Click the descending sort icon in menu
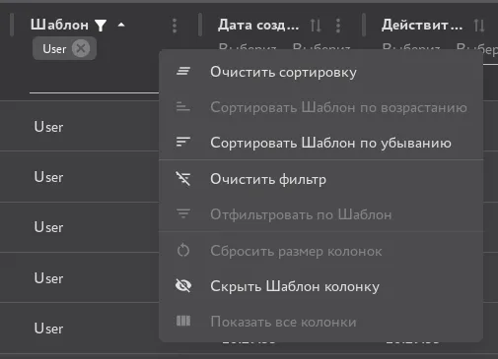498x359 pixels. point(183,142)
